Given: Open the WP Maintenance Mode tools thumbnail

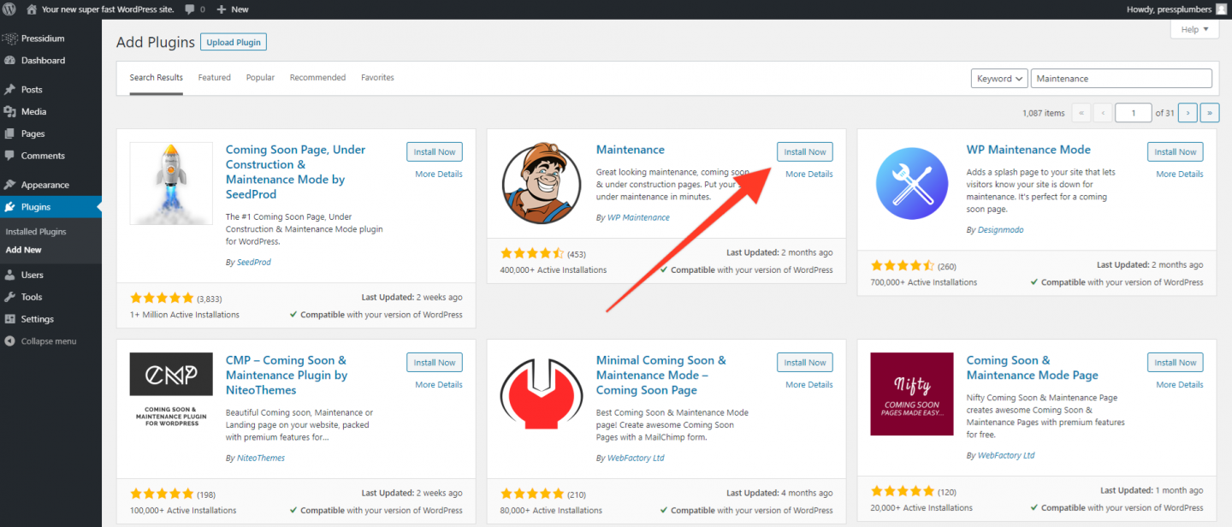Looking at the screenshot, I should click(x=912, y=183).
